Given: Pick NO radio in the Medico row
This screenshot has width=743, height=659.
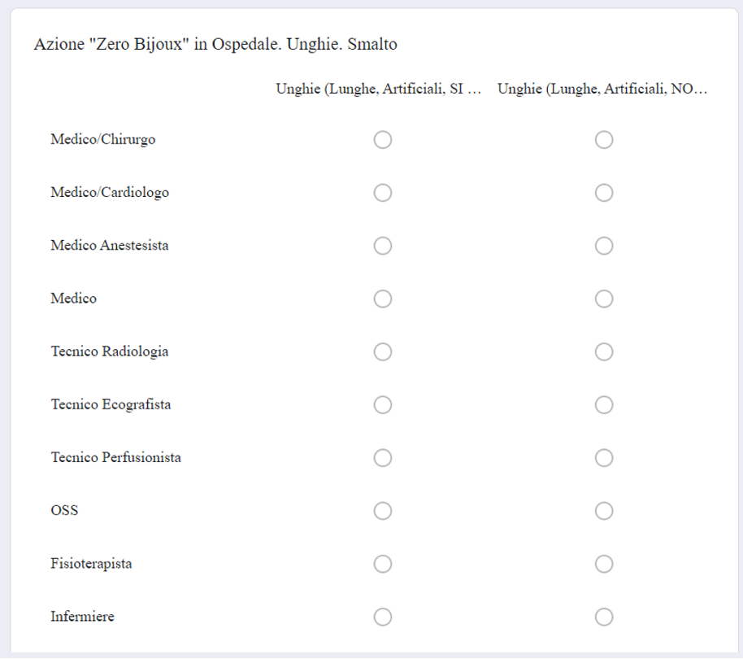Looking at the screenshot, I should click(604, 299).
